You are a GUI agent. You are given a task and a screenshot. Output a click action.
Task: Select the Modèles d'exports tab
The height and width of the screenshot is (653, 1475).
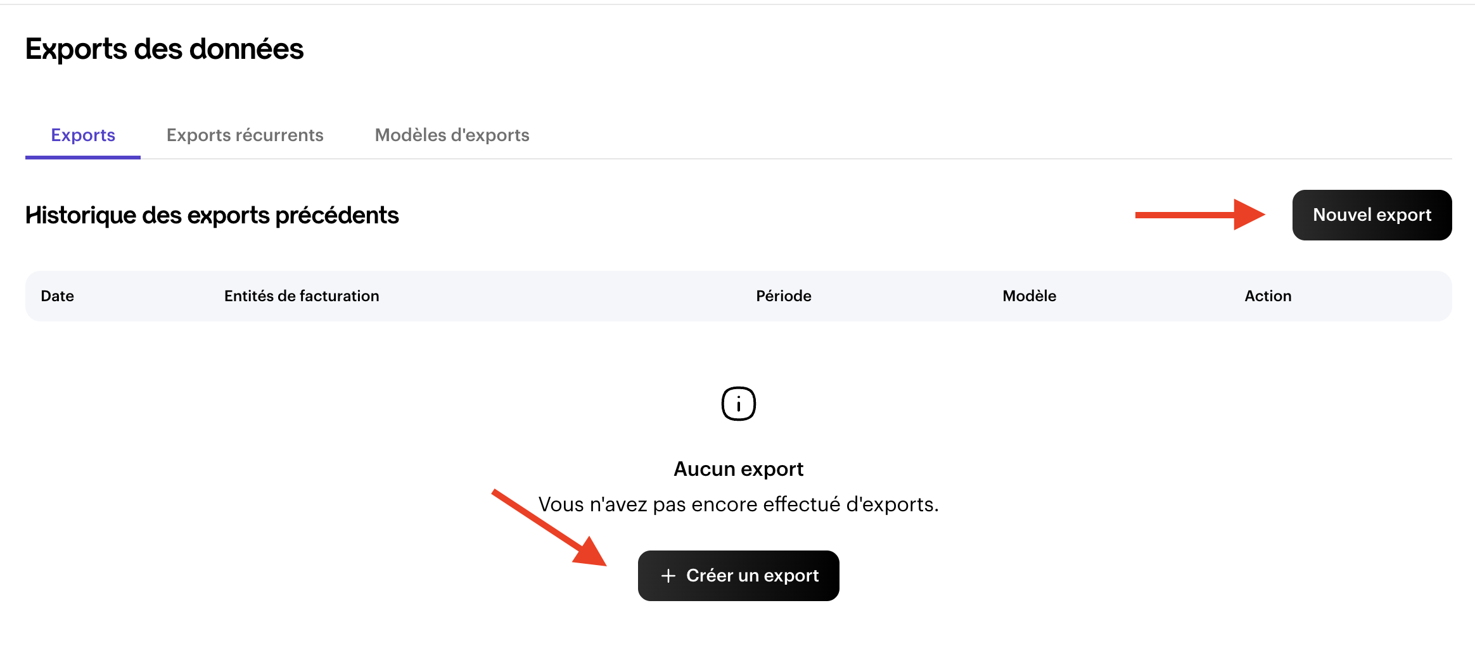[x=452, y=135]
